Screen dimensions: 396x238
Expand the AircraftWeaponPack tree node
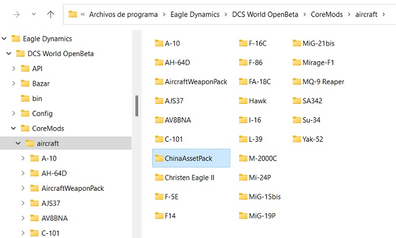coord(23,188)
